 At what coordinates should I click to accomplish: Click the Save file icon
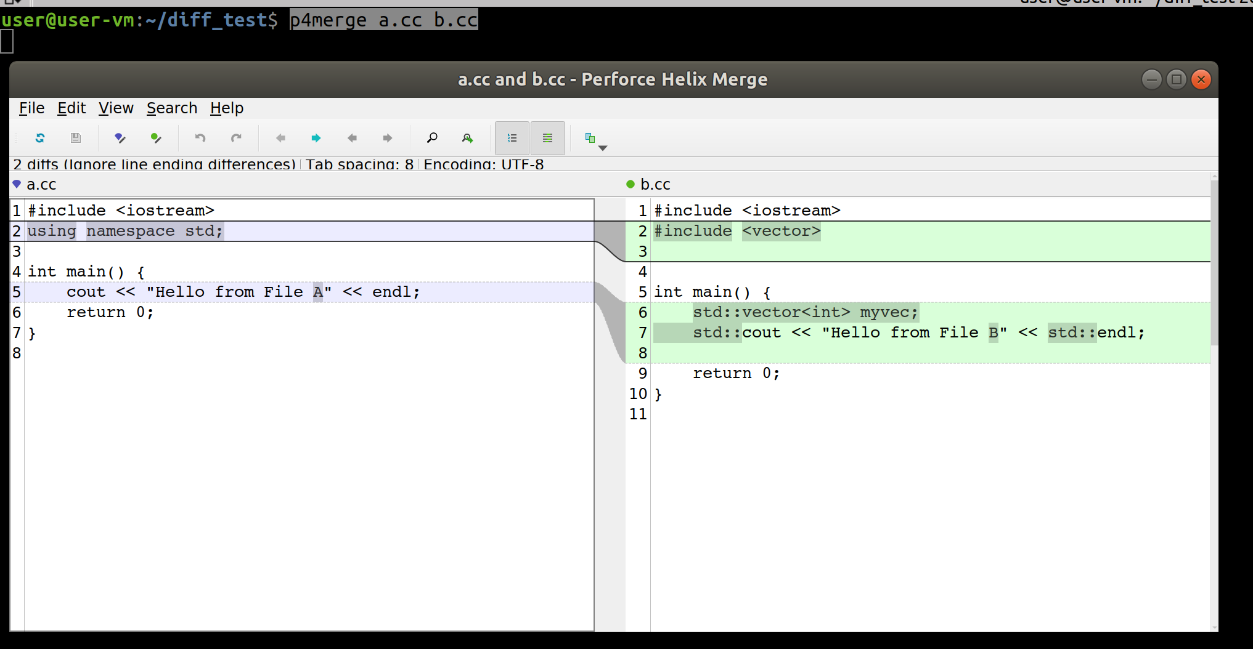coord(76,138)
